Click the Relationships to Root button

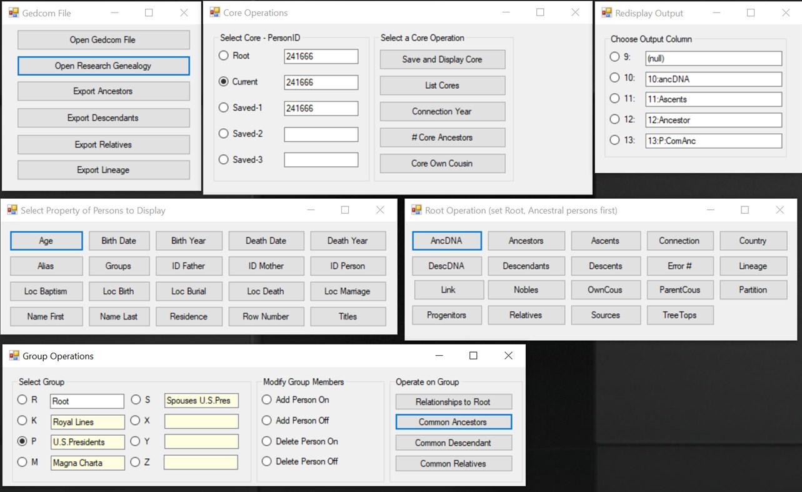tap(453, 401)
